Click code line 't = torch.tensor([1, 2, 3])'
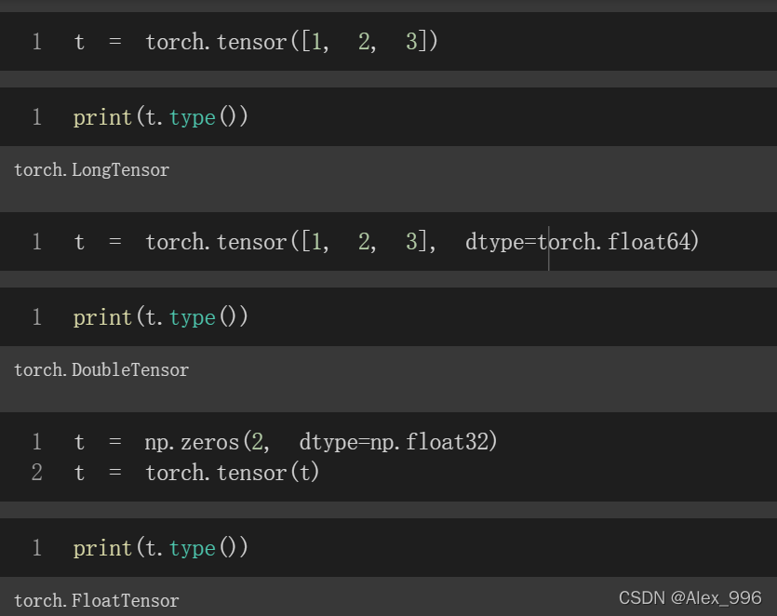This screenshot has height=616, width=777. click(256, 42)
